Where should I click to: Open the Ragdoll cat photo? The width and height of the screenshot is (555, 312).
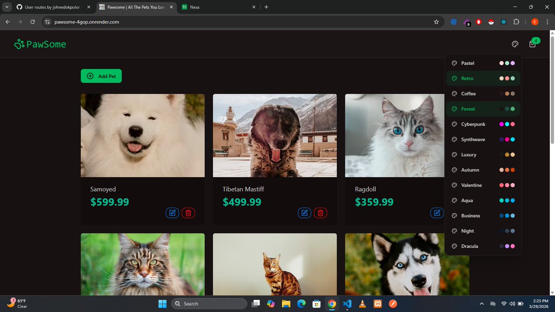tap(395, 135)
